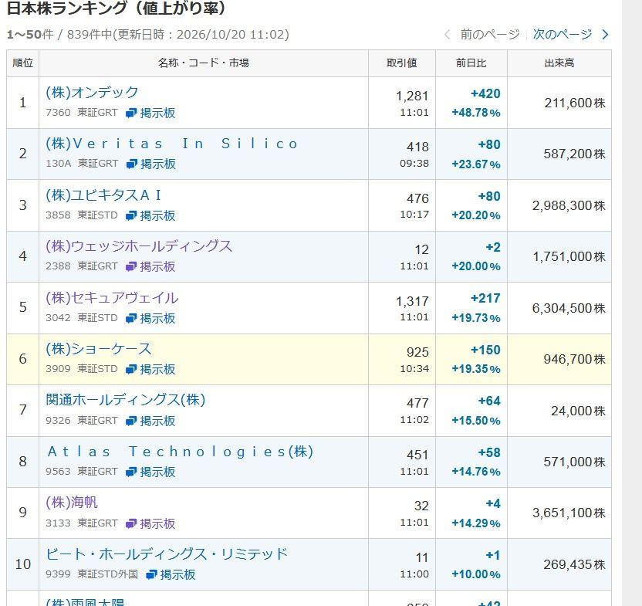Select +20.00% change for ウェッジホールディングス
This screenshot has width=642, height=606.
pyautogui.click(x=476, y=266)
